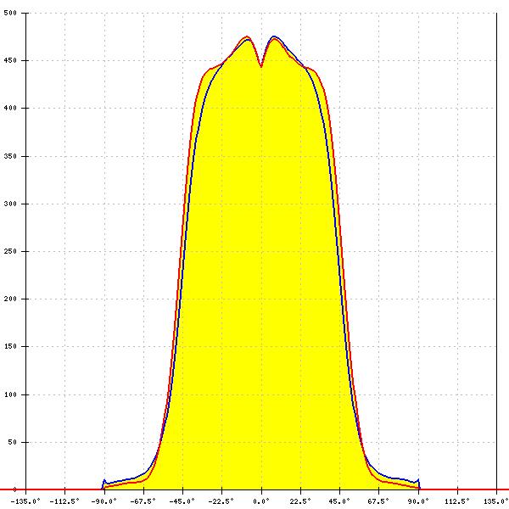Click the 450 y-axis label
This screenshot has width=509, height=509.
tap(10, 61)
